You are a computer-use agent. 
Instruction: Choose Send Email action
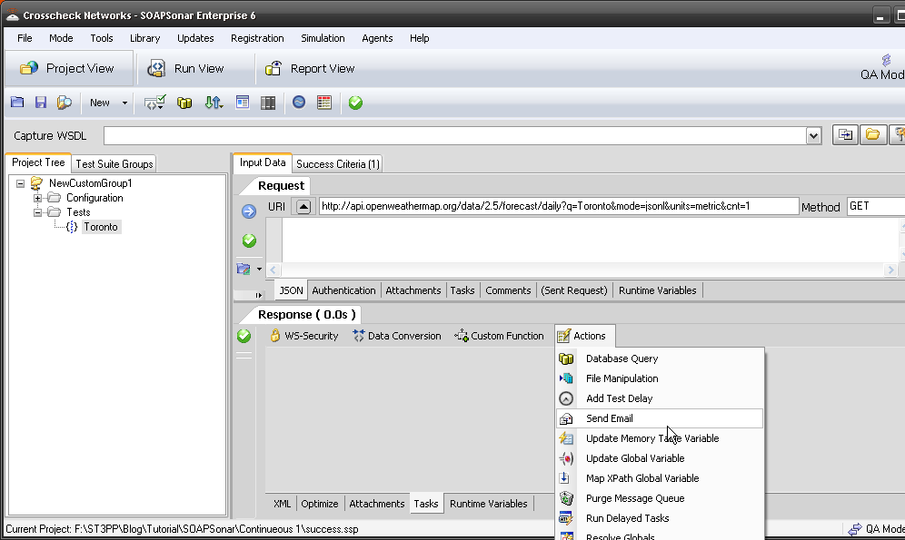click(x=660, y=418)
